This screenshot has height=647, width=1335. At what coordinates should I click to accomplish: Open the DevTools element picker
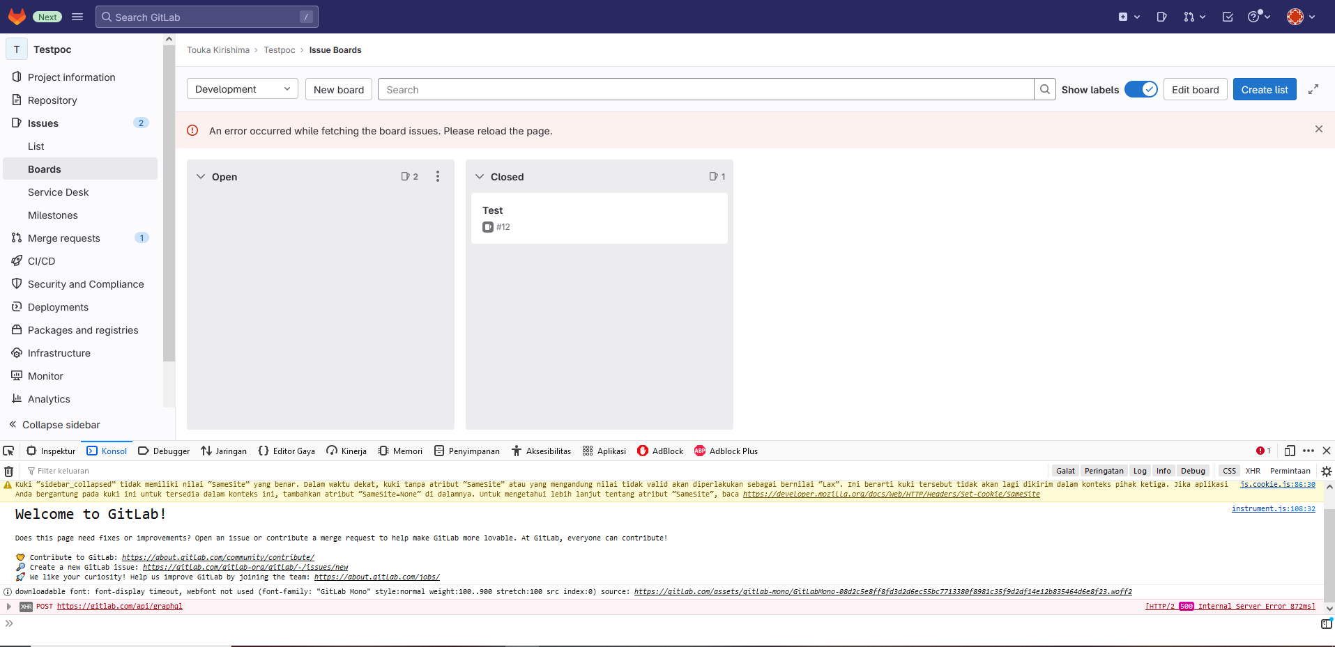(8, 451)
